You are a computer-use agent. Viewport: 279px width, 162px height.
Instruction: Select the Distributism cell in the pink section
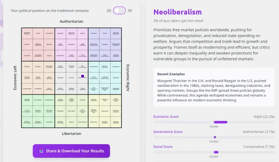60,56
